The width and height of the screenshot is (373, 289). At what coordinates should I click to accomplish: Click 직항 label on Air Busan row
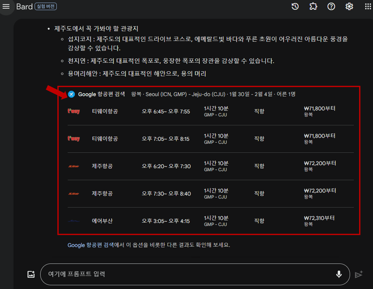[259, 221]
